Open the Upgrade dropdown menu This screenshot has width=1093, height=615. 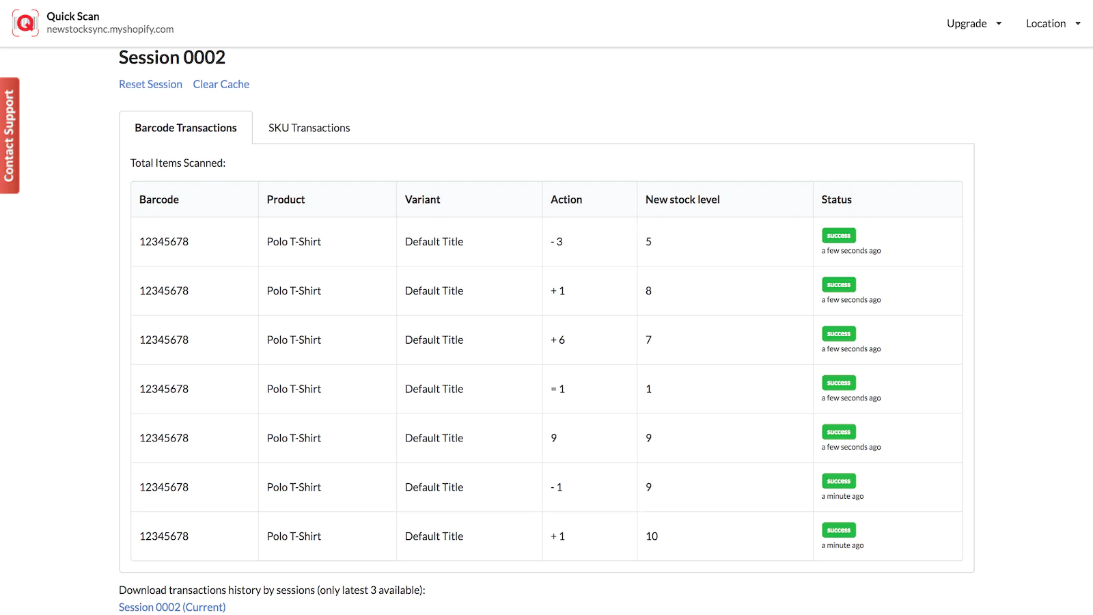pyautogui.click(x=967, y=23)
